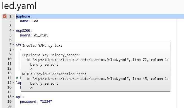Collapse the fold arrow on line 7
184x108 pixels.
[13, 45]
